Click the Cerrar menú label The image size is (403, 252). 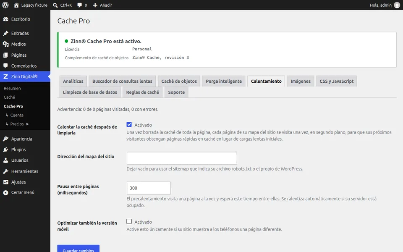(23, 192)
